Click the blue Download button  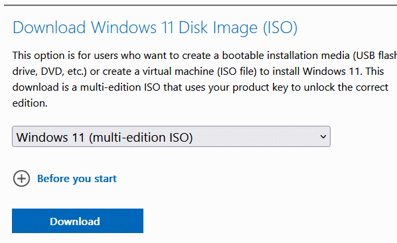click(78, 220)
